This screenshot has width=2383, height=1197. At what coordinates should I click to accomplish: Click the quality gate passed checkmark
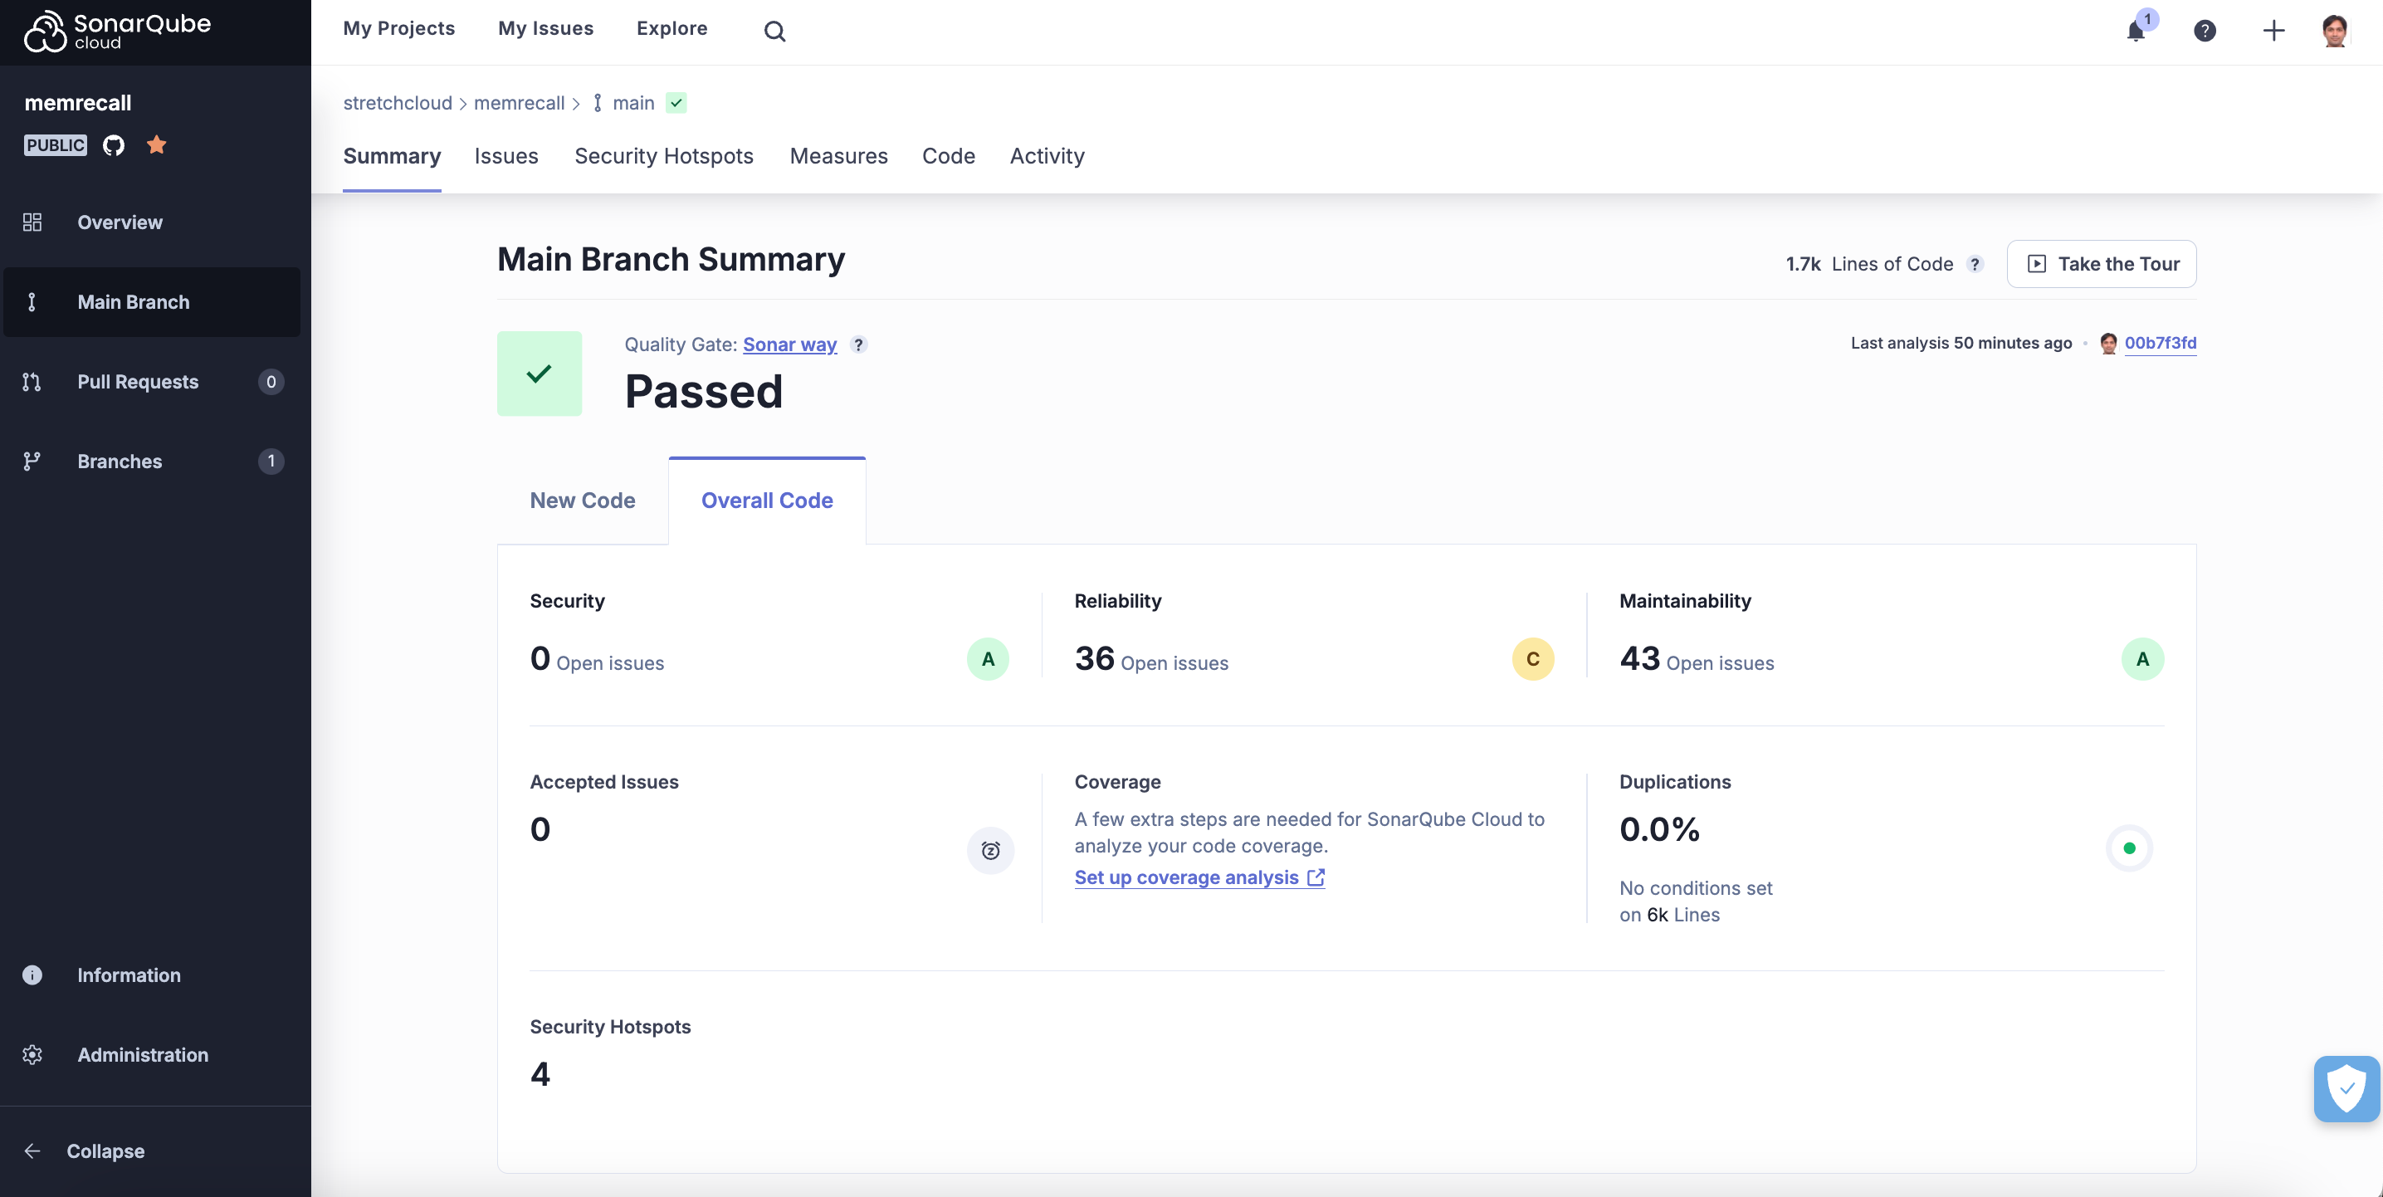pos(540,374)
